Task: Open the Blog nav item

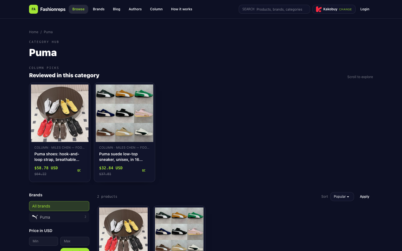Action: tap(116, 9)
